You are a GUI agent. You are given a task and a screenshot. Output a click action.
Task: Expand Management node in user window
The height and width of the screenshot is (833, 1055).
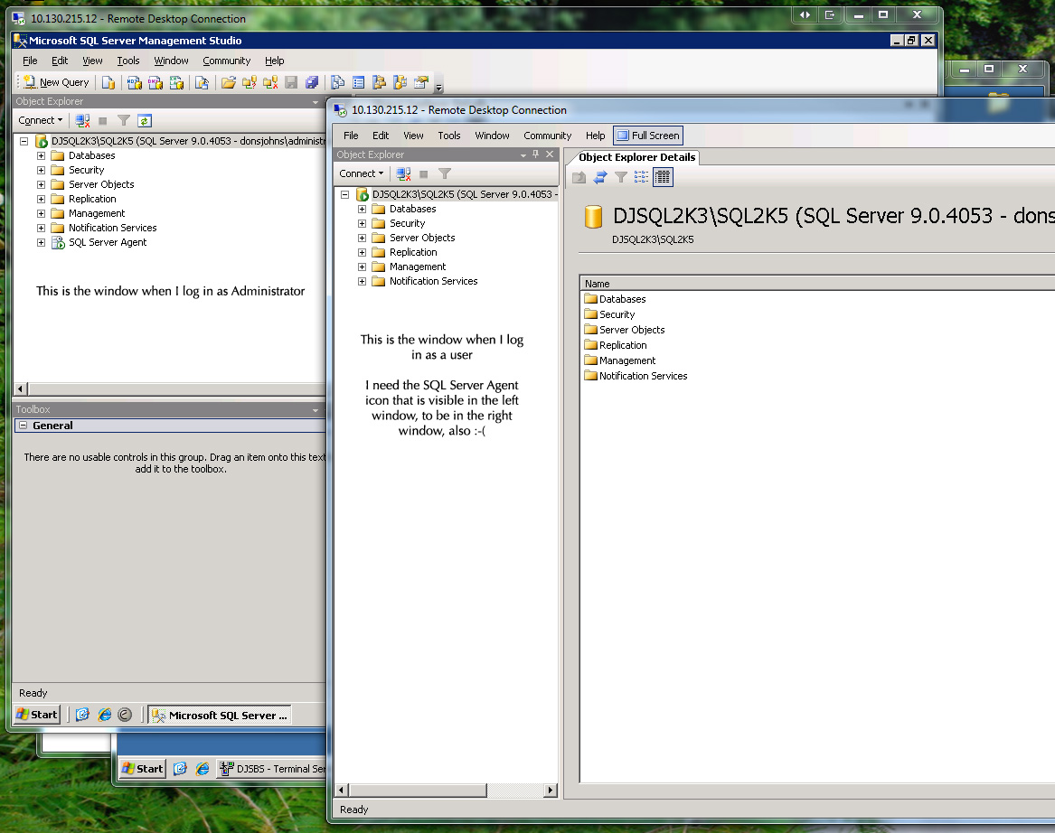[x=362, y=267]
